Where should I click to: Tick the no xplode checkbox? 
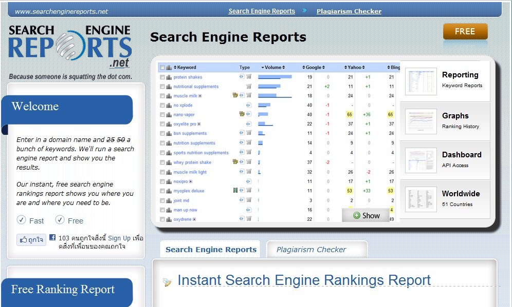click(162, 105)
